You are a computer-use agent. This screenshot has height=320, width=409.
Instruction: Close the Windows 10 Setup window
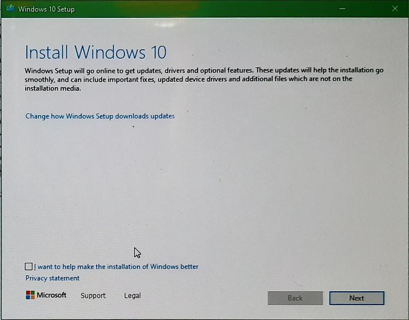(395, 9)
